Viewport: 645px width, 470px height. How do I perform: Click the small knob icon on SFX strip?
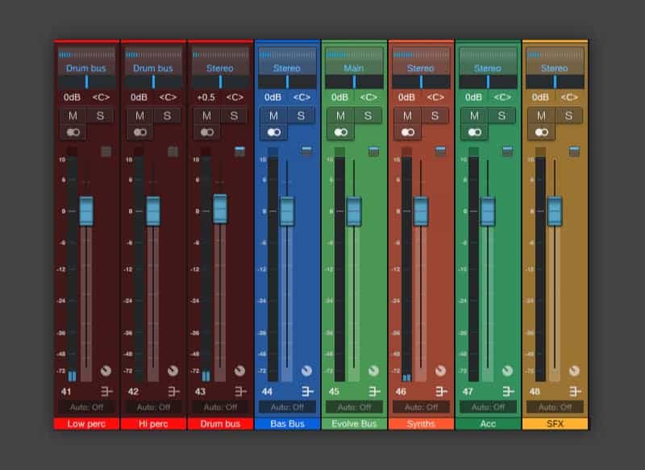574,371
